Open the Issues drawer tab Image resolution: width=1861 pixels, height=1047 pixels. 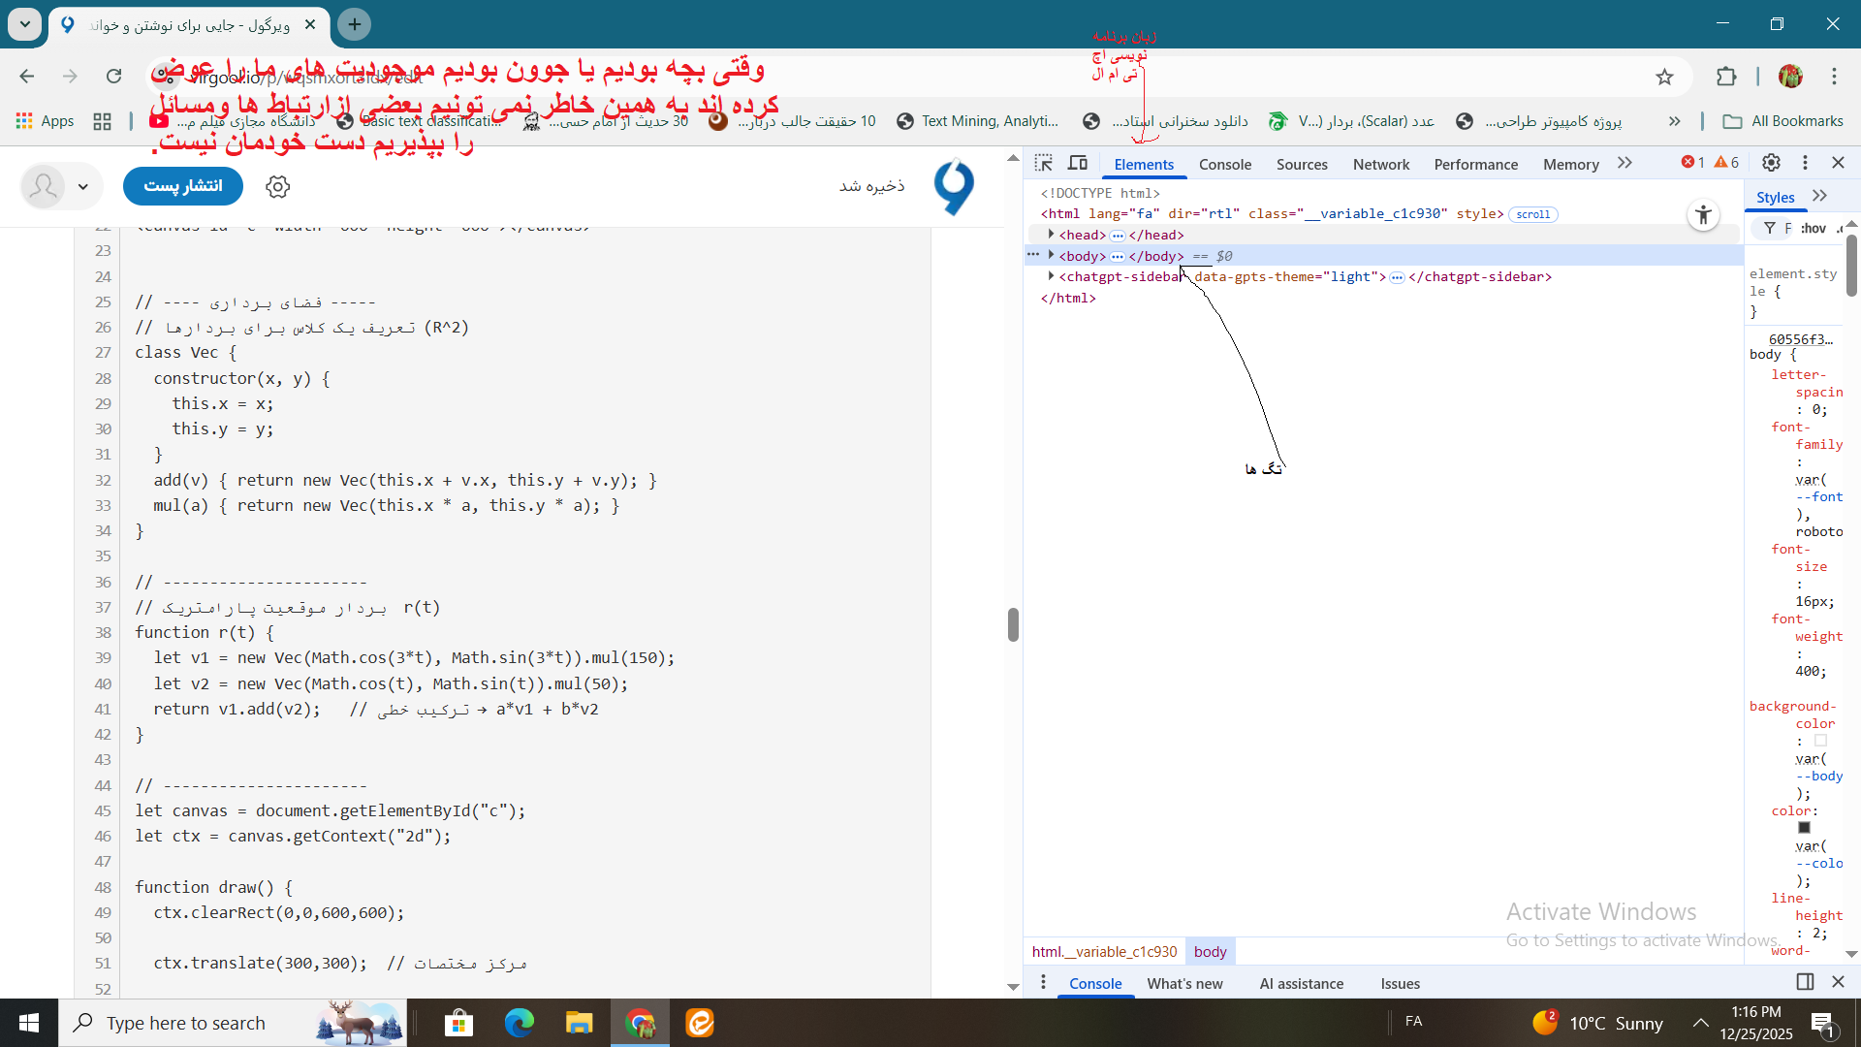coord(1400,983)
